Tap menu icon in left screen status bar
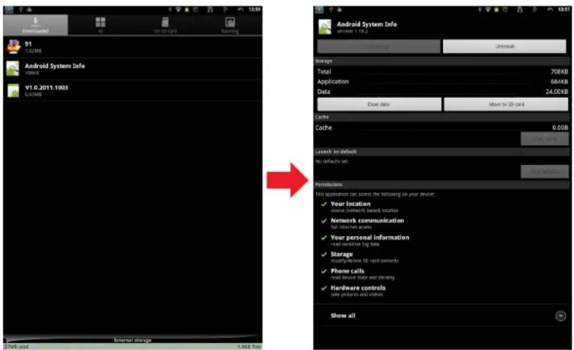The image size is (574, 350). tap(226, 9)
